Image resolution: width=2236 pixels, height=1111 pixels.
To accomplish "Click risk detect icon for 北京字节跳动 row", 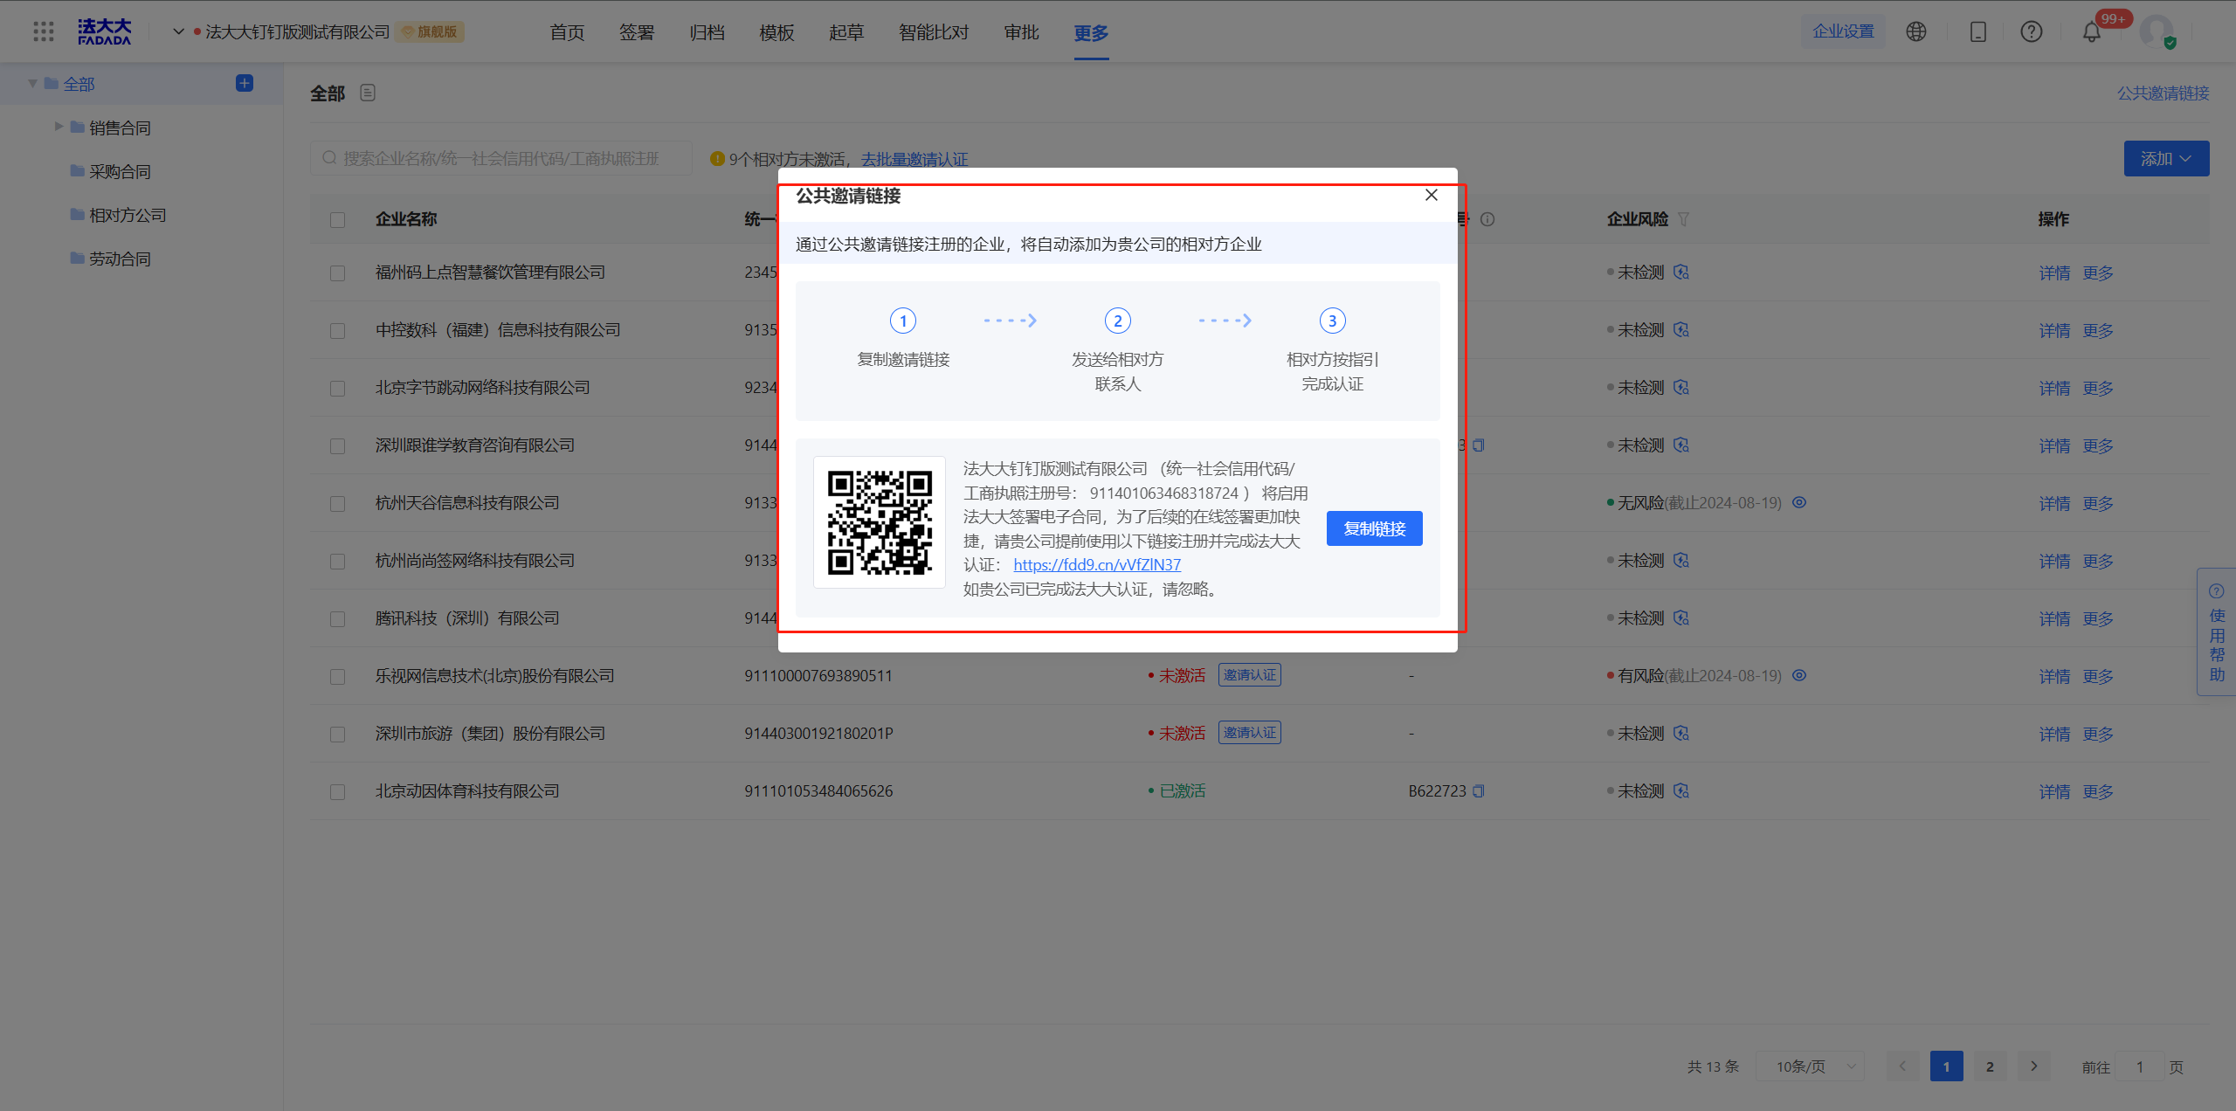I will pos(1681,388).
